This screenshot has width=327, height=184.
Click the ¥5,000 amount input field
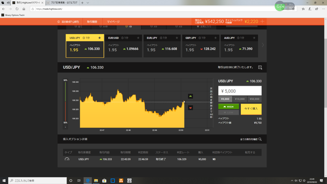pos(240,91)
